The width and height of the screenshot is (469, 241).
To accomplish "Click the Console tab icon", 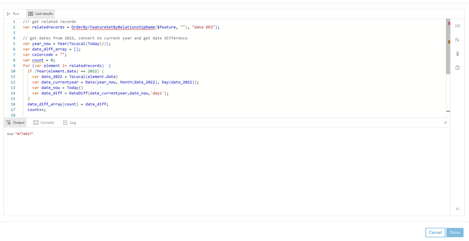I will (36, 123).
